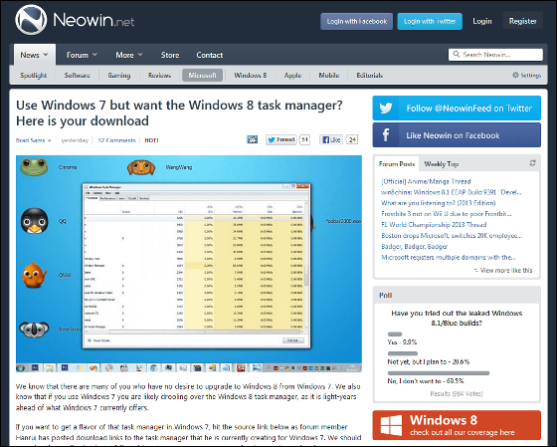Select the Windows 8 category
This screenshot has width=557, height=447.
pos(250,75)
